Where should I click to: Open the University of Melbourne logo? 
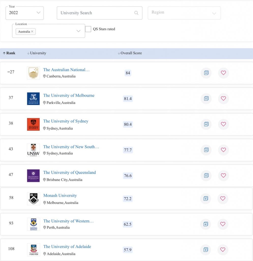(33, 99)
